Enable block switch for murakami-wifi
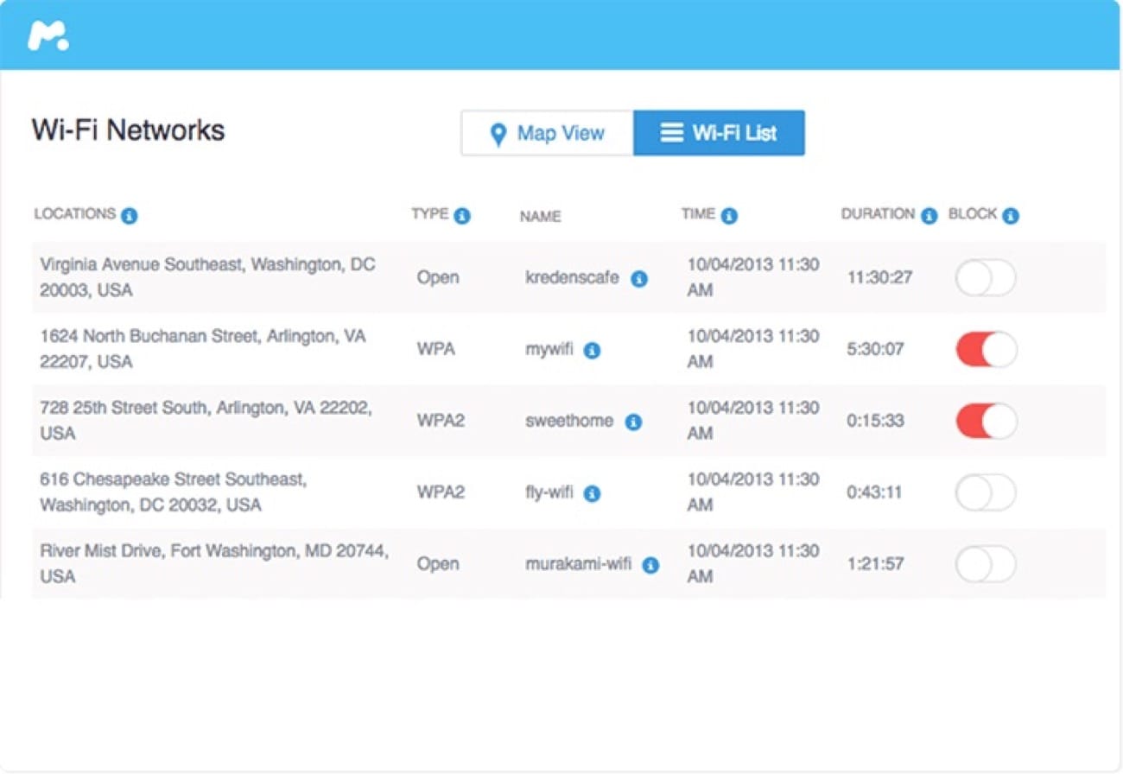The height and width of the screenshot is (774, 1123). pos(986,564)
